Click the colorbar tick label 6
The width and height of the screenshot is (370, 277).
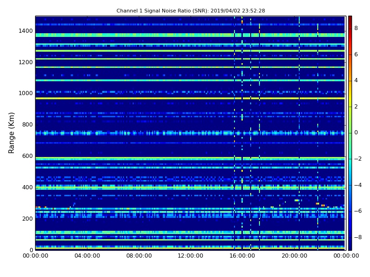356,54
